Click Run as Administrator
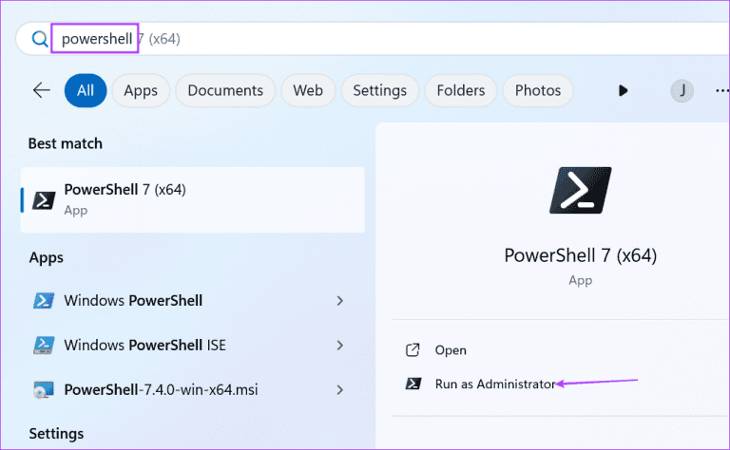Viewport: 730px width, 450px height. (494, 384)
